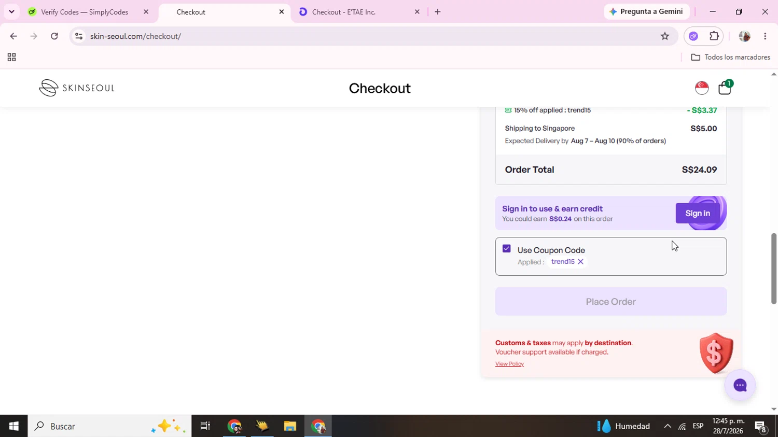The width and height of the screenshot is (778, 437).
Task: Open Chrome three-dot menu
Action: coord(765,36)
